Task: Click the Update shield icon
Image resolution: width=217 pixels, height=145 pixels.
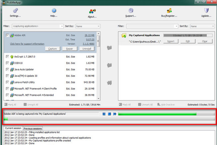Action: coord(206,11)
